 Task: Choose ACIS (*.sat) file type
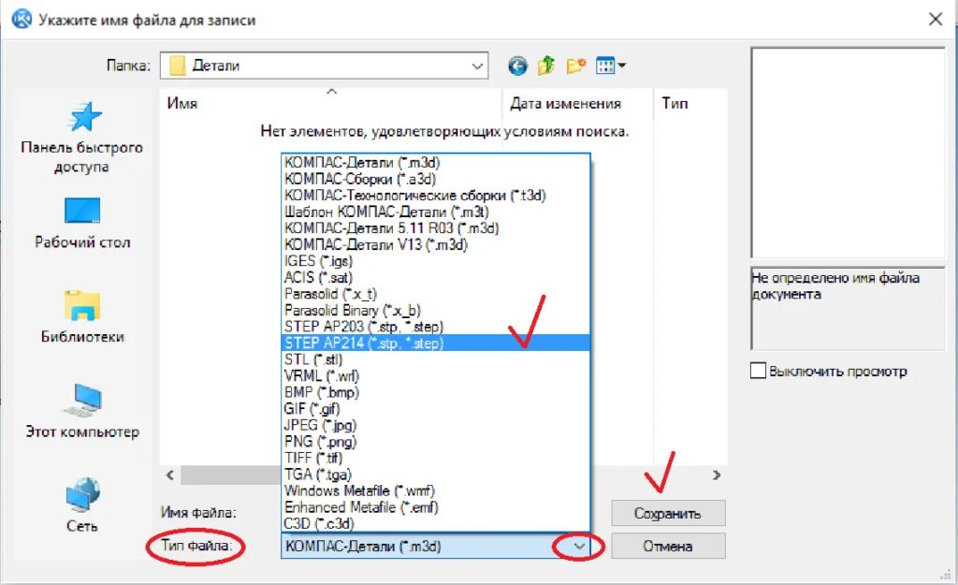click(x=436, y=277)
